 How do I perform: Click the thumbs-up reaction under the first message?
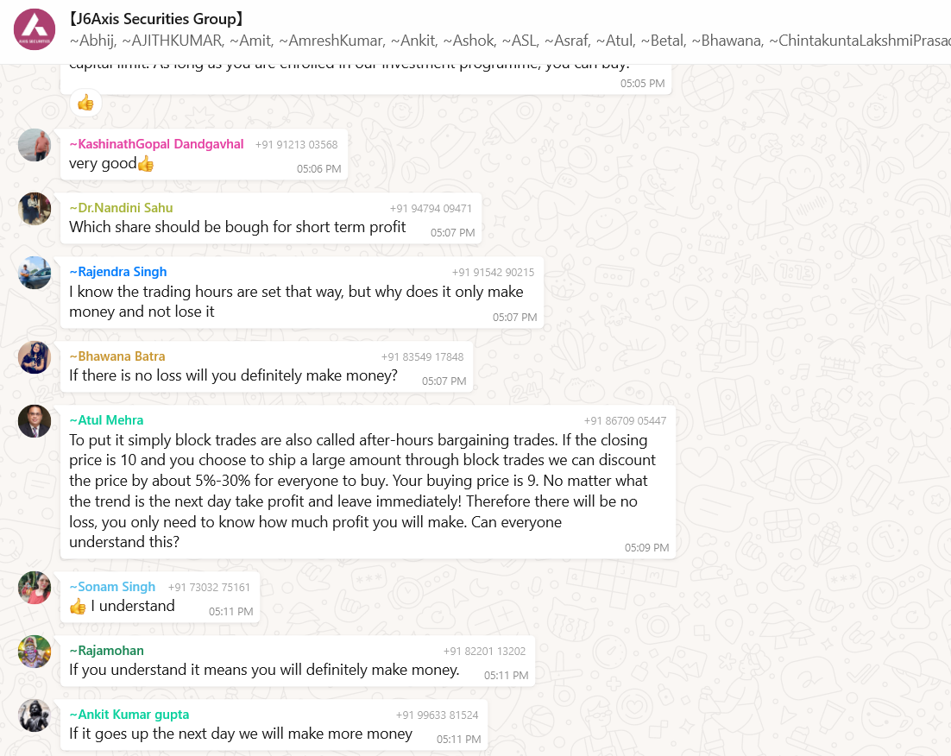click(x=85, y=104)
